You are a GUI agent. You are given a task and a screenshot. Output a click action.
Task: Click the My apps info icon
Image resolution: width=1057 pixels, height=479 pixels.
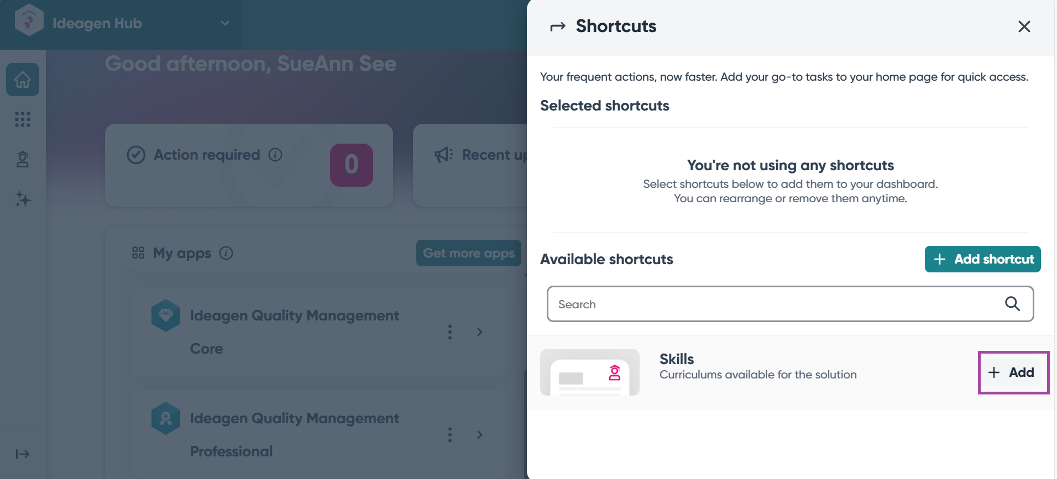[226, 253]
